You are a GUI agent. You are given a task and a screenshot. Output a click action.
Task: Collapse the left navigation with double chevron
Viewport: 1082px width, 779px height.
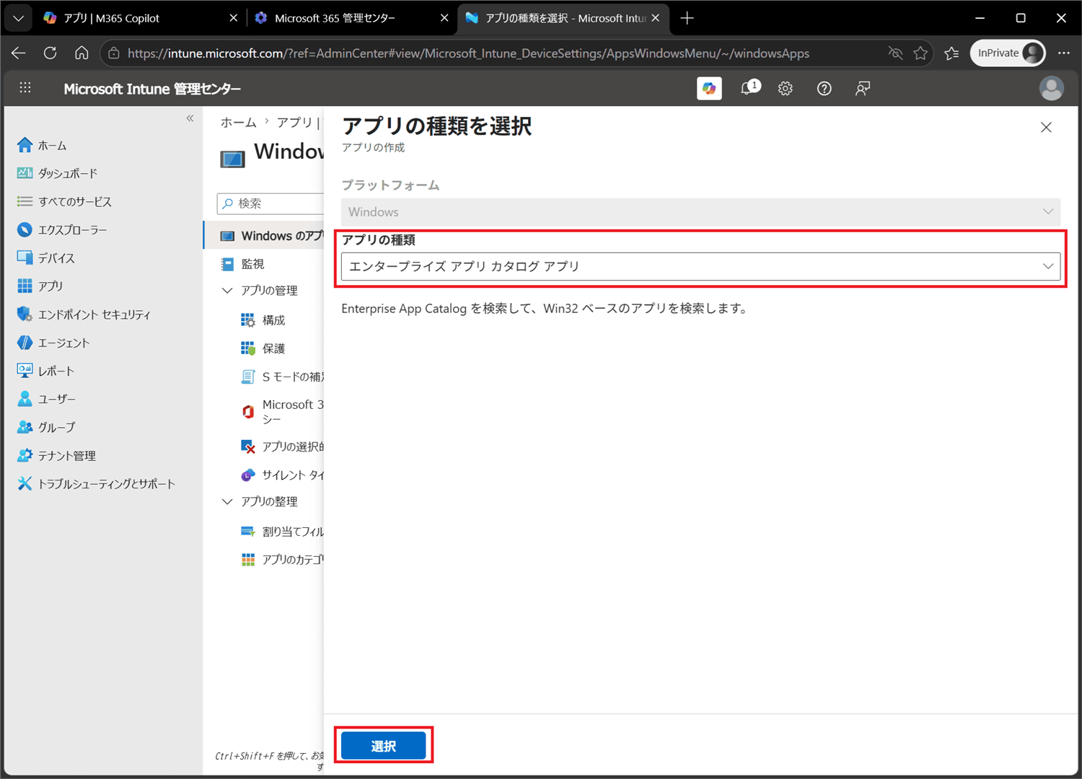pos(190,118)
